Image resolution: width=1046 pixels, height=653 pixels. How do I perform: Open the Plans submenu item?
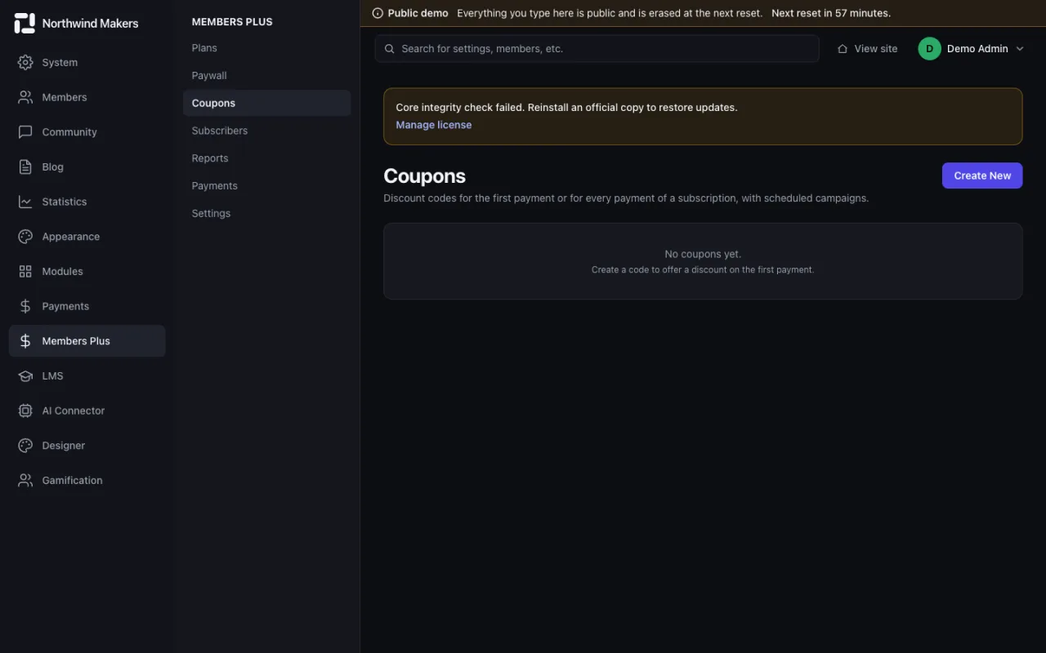(267, 48)
